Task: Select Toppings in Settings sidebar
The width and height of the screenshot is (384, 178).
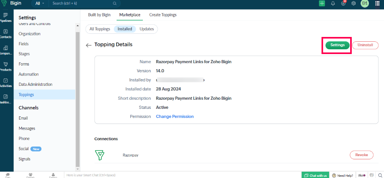Action: pyautogui.click(x=45, y=95)
